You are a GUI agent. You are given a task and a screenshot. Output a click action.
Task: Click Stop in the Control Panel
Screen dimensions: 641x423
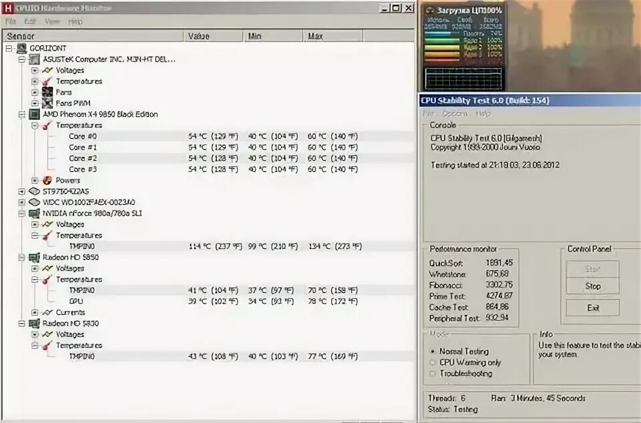pyautogui.click(x=593, y=286)
